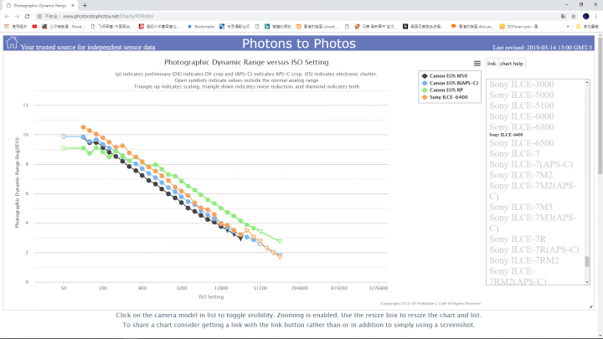The image size is (603, 339).
Task: Click the chart resize box handle
Action: pyautogui.click(x=590, y=306)
